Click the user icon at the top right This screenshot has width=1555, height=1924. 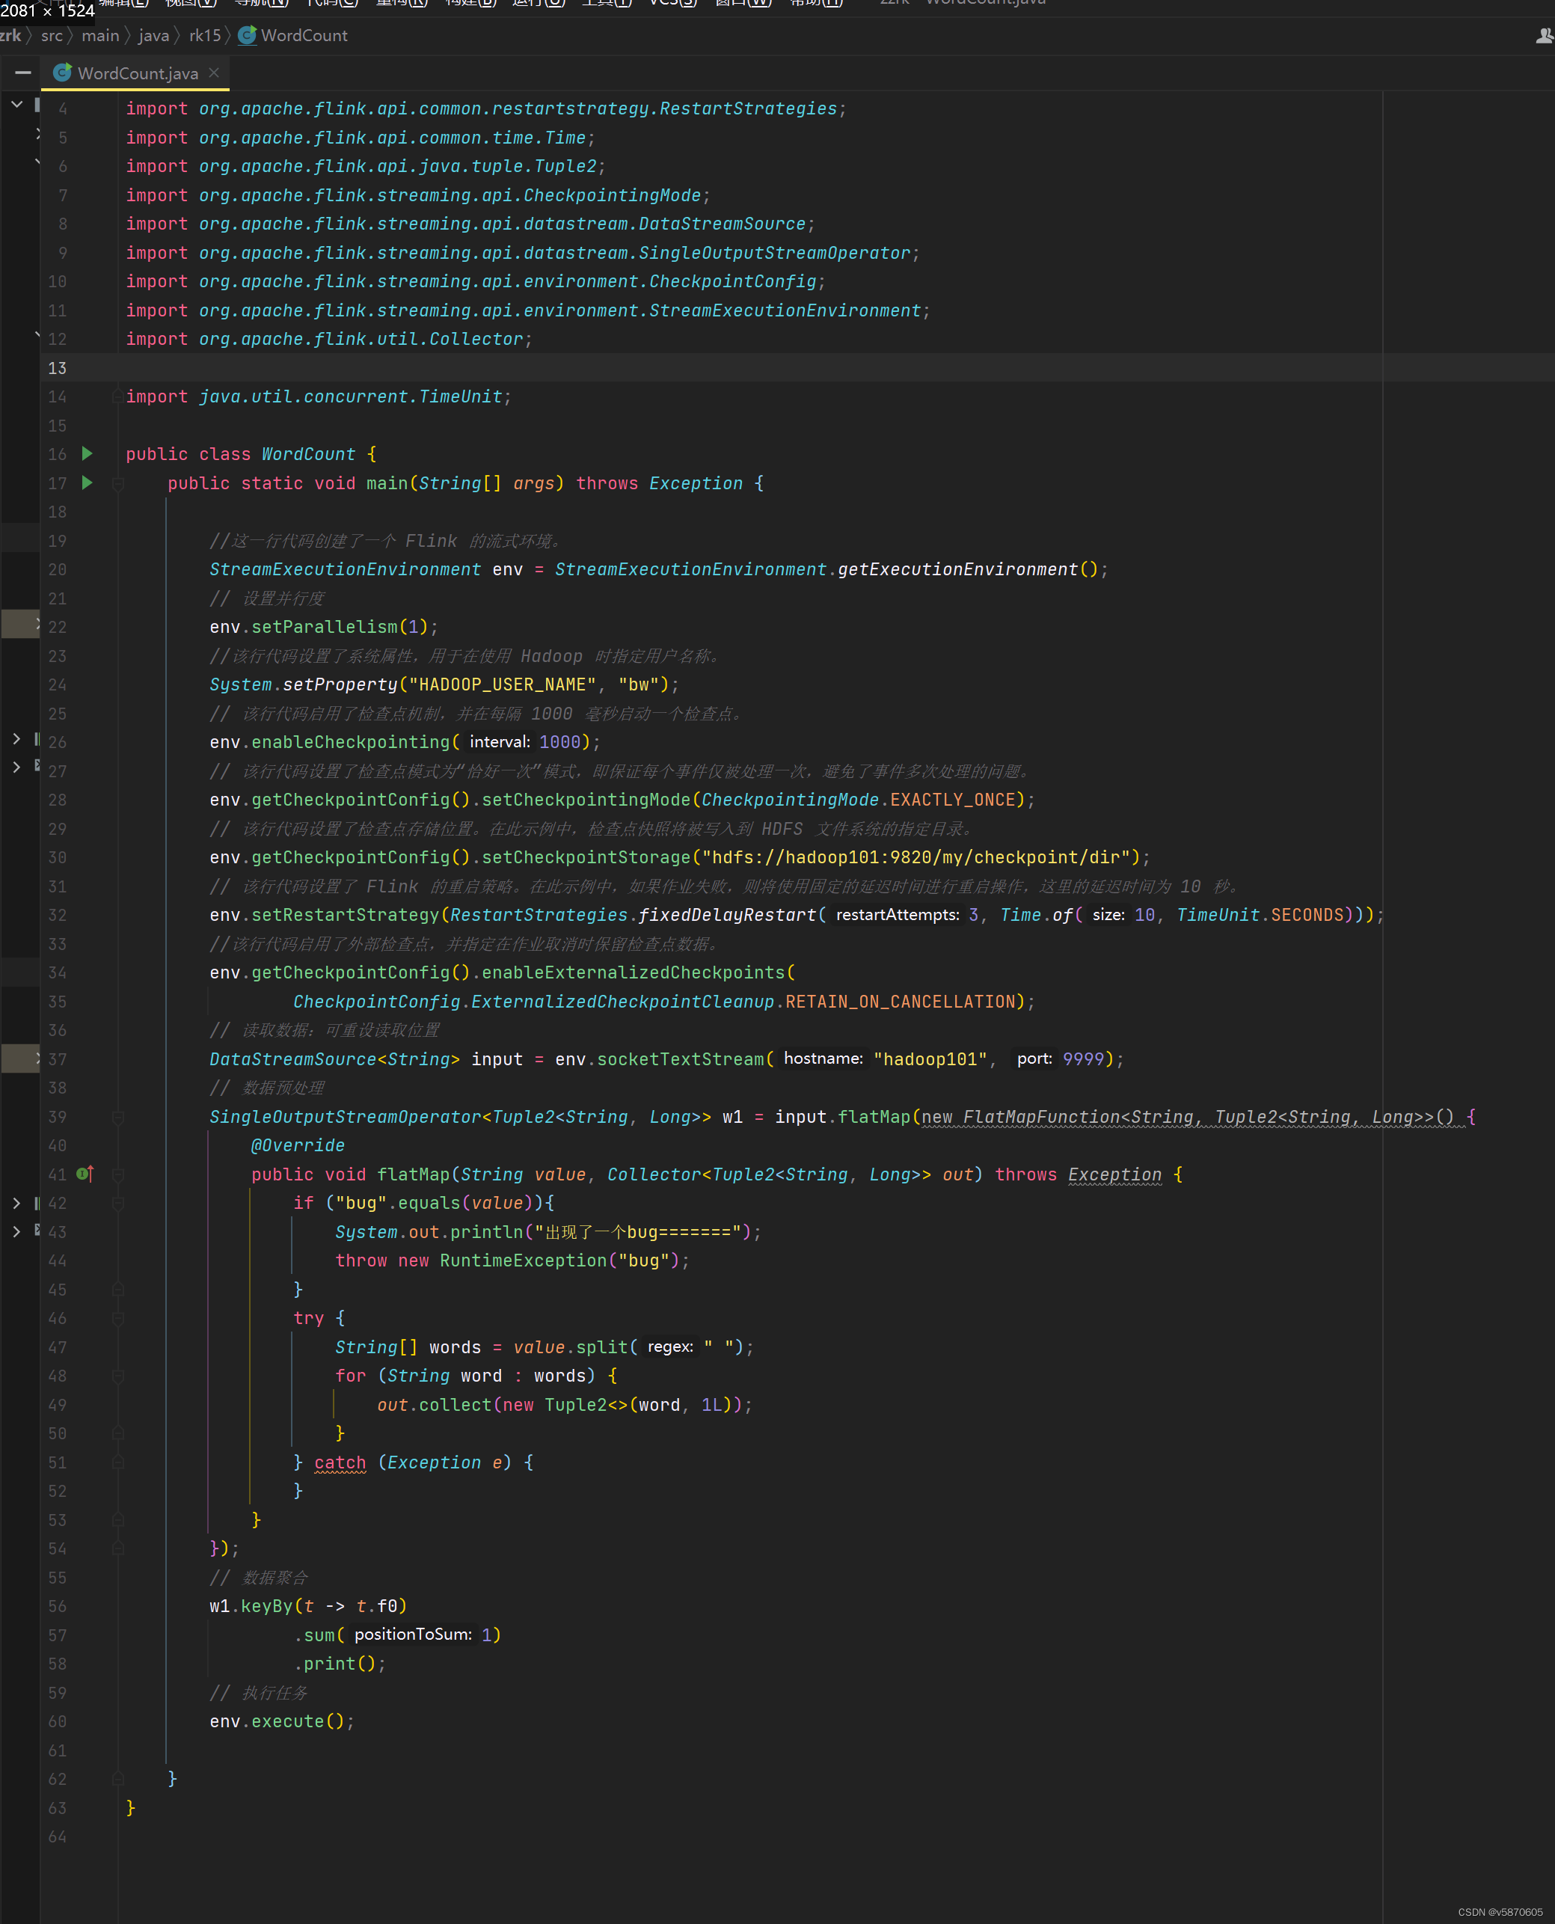click(1543, 36)
